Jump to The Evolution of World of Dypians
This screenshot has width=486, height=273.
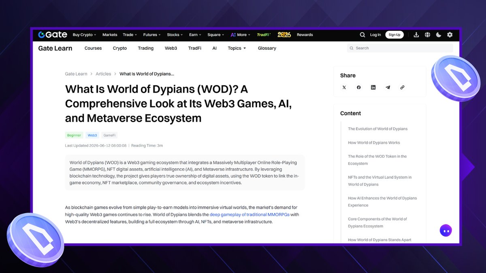[378, 129]
